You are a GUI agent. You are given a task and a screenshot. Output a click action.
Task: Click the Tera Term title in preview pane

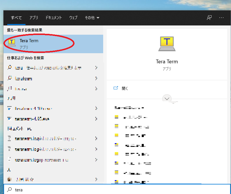pos(167,62)
